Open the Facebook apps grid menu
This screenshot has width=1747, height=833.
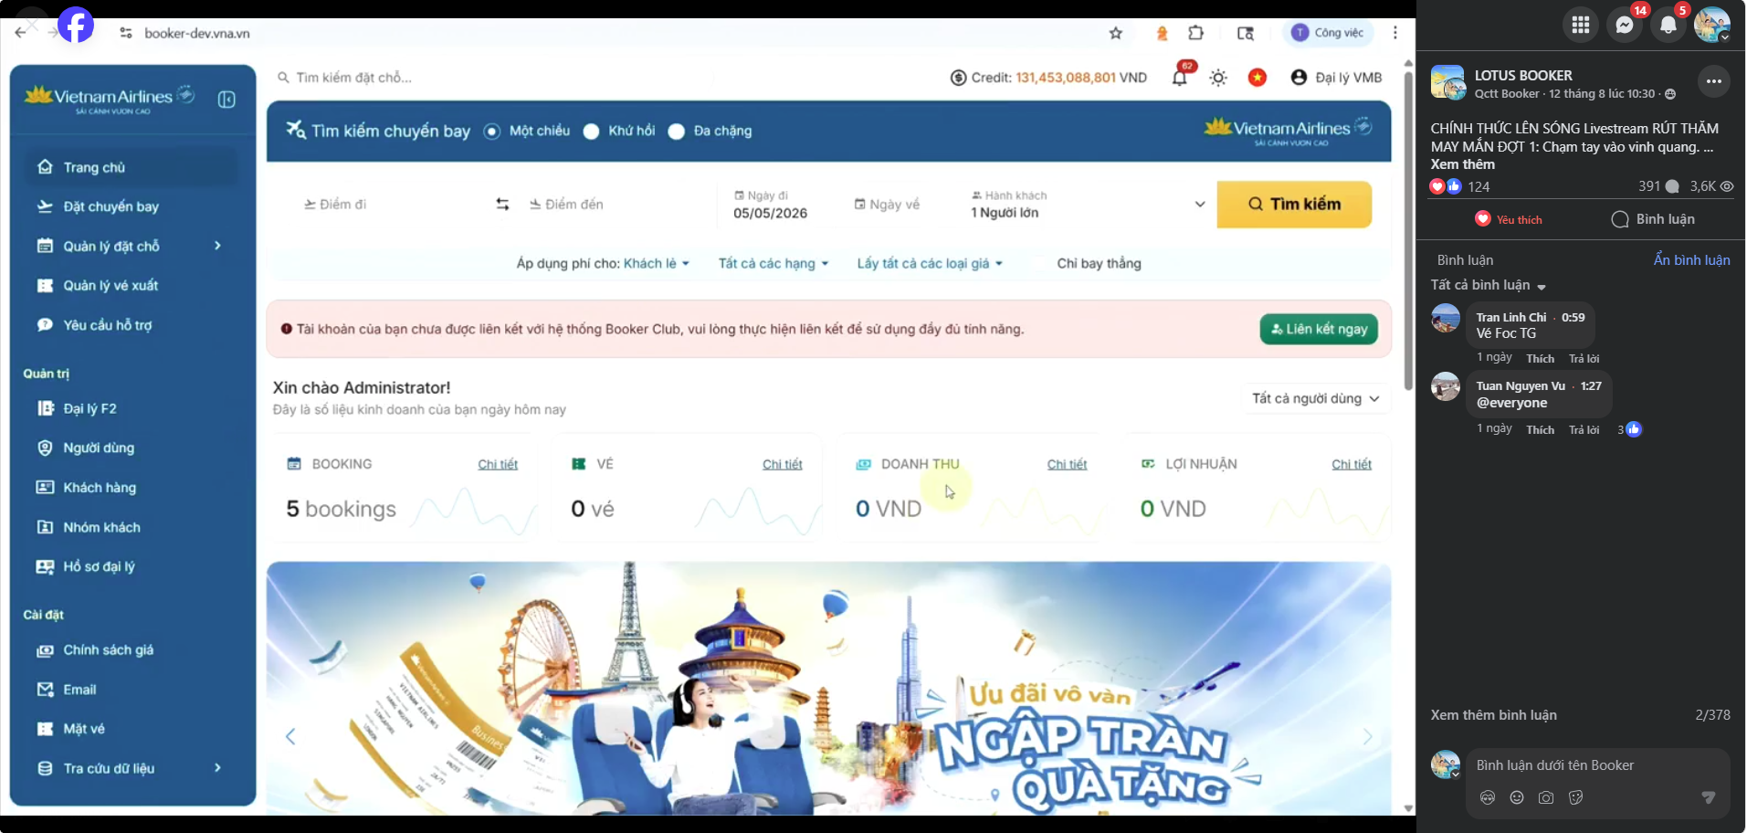coord(1581,25)
